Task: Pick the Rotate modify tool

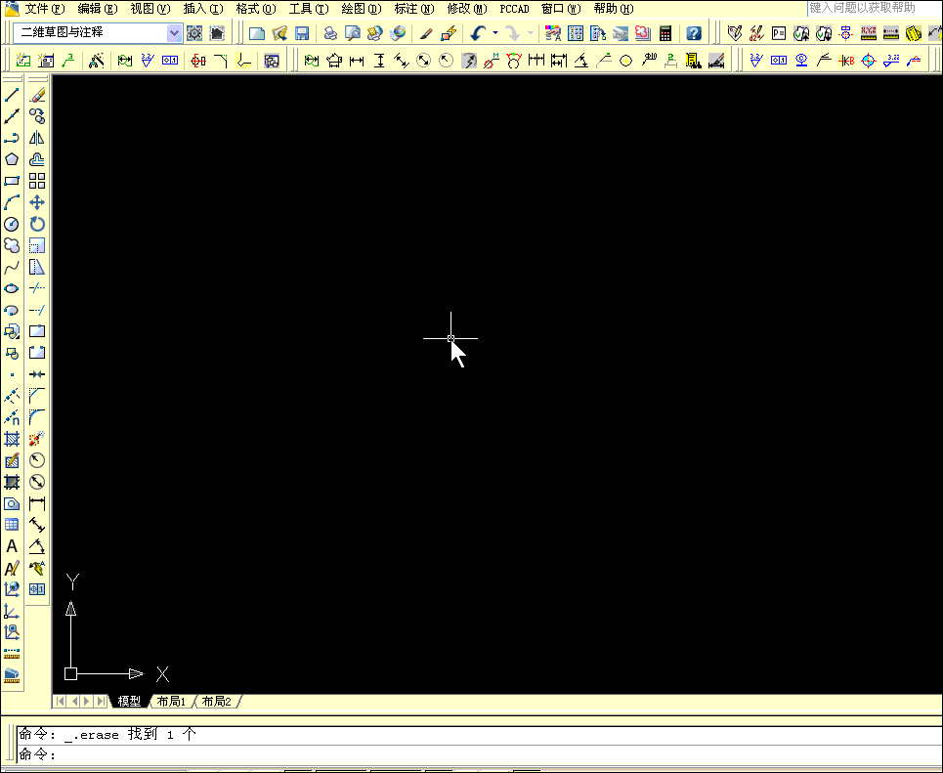Action: pyautogui.click(x=37, y=223)
